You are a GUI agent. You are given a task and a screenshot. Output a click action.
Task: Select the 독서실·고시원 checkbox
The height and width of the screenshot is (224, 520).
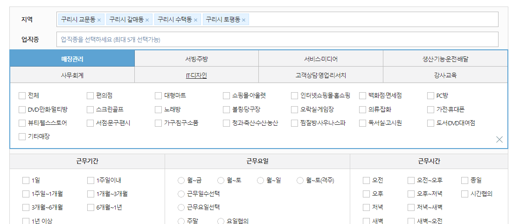tap(362, 123)
